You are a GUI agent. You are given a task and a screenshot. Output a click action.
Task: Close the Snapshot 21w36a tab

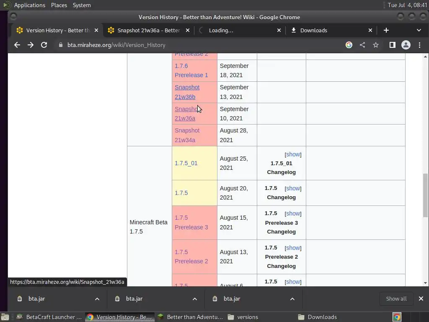tap(187, 30)
